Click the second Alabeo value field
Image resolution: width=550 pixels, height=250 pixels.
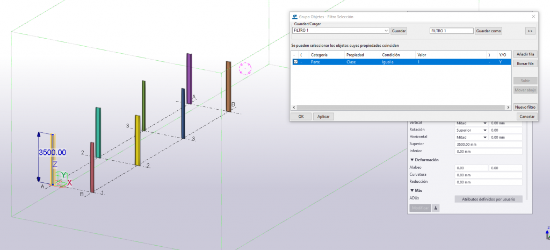coord(505,168)
